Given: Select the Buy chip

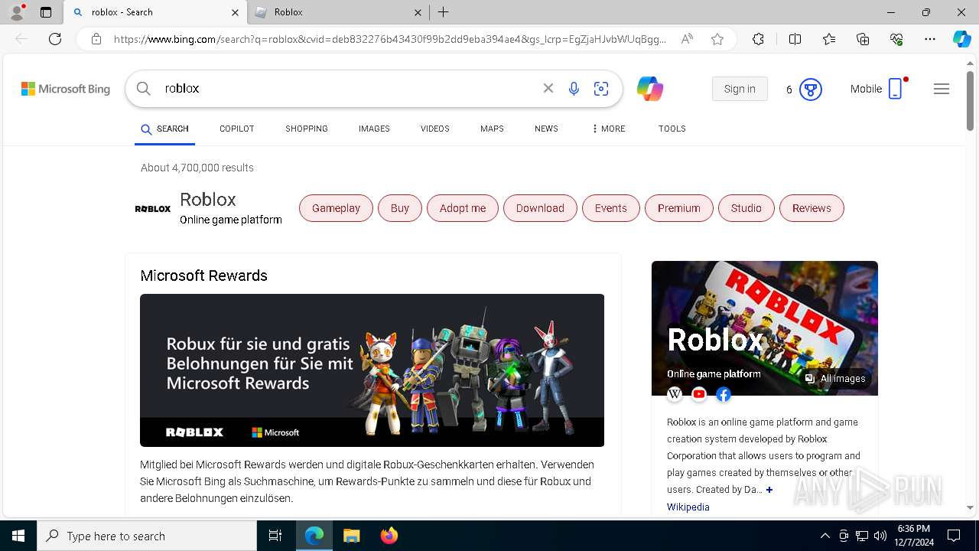Looking at the screenshot, I should [x=400, y=208].
